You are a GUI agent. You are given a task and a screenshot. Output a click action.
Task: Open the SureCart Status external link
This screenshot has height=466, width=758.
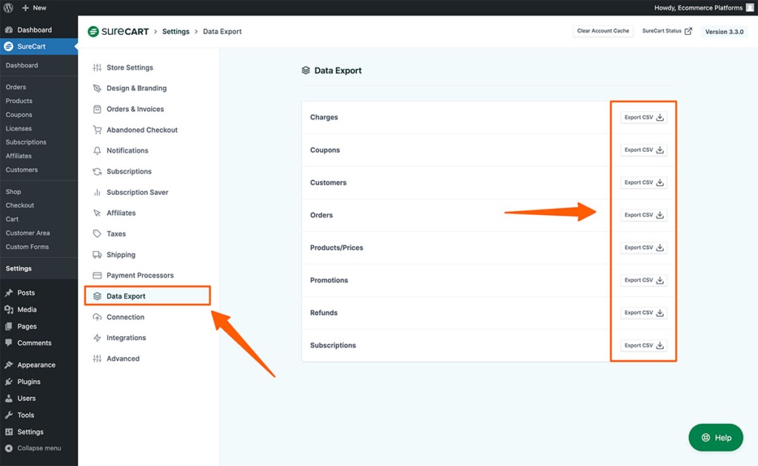coord(667,31)
